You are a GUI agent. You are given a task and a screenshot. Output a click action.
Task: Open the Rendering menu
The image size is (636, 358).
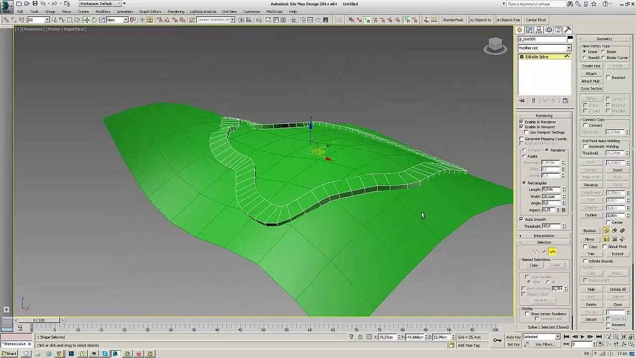176,11
